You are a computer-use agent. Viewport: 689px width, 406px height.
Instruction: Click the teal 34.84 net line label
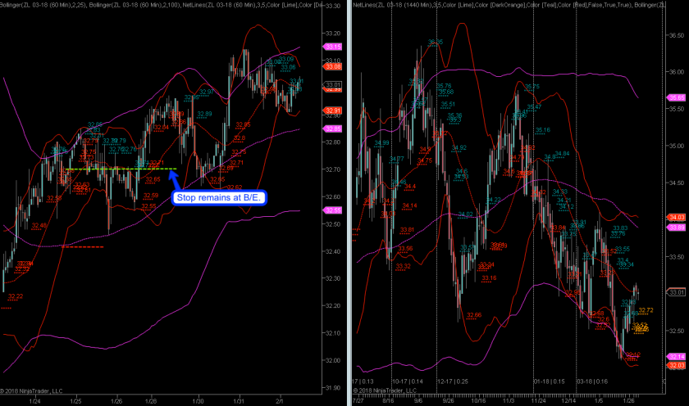tap(562, 154)
